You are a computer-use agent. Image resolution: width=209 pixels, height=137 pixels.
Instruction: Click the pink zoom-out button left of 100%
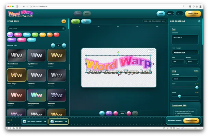pyautogui.click(x=115, y=113)
